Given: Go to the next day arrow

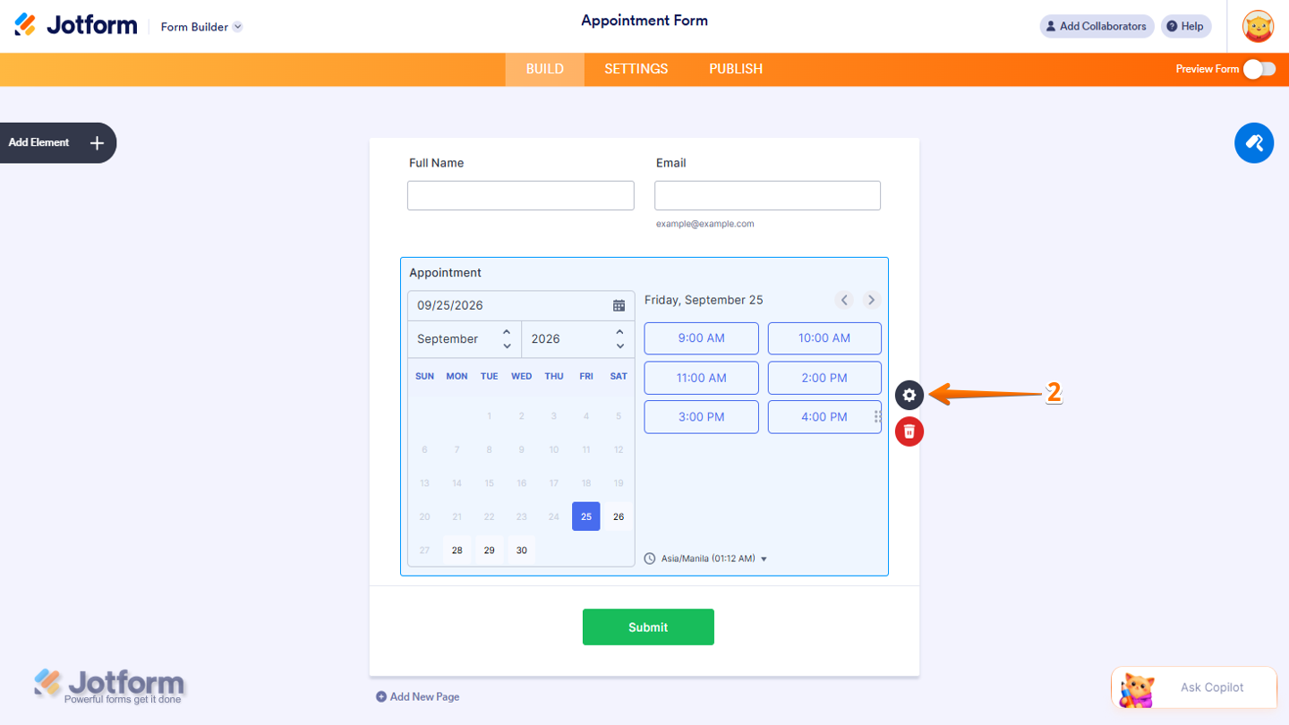Looking at the screenshot, I should 871,300.
